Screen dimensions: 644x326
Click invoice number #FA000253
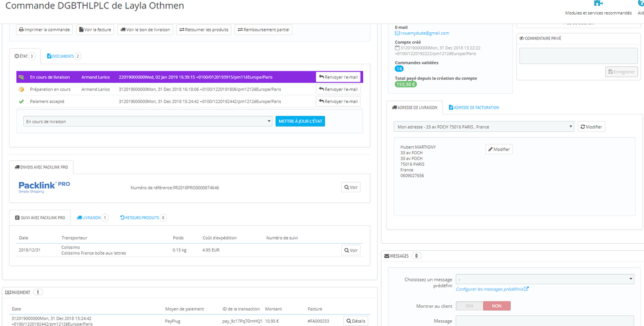(x=318, y=321)
